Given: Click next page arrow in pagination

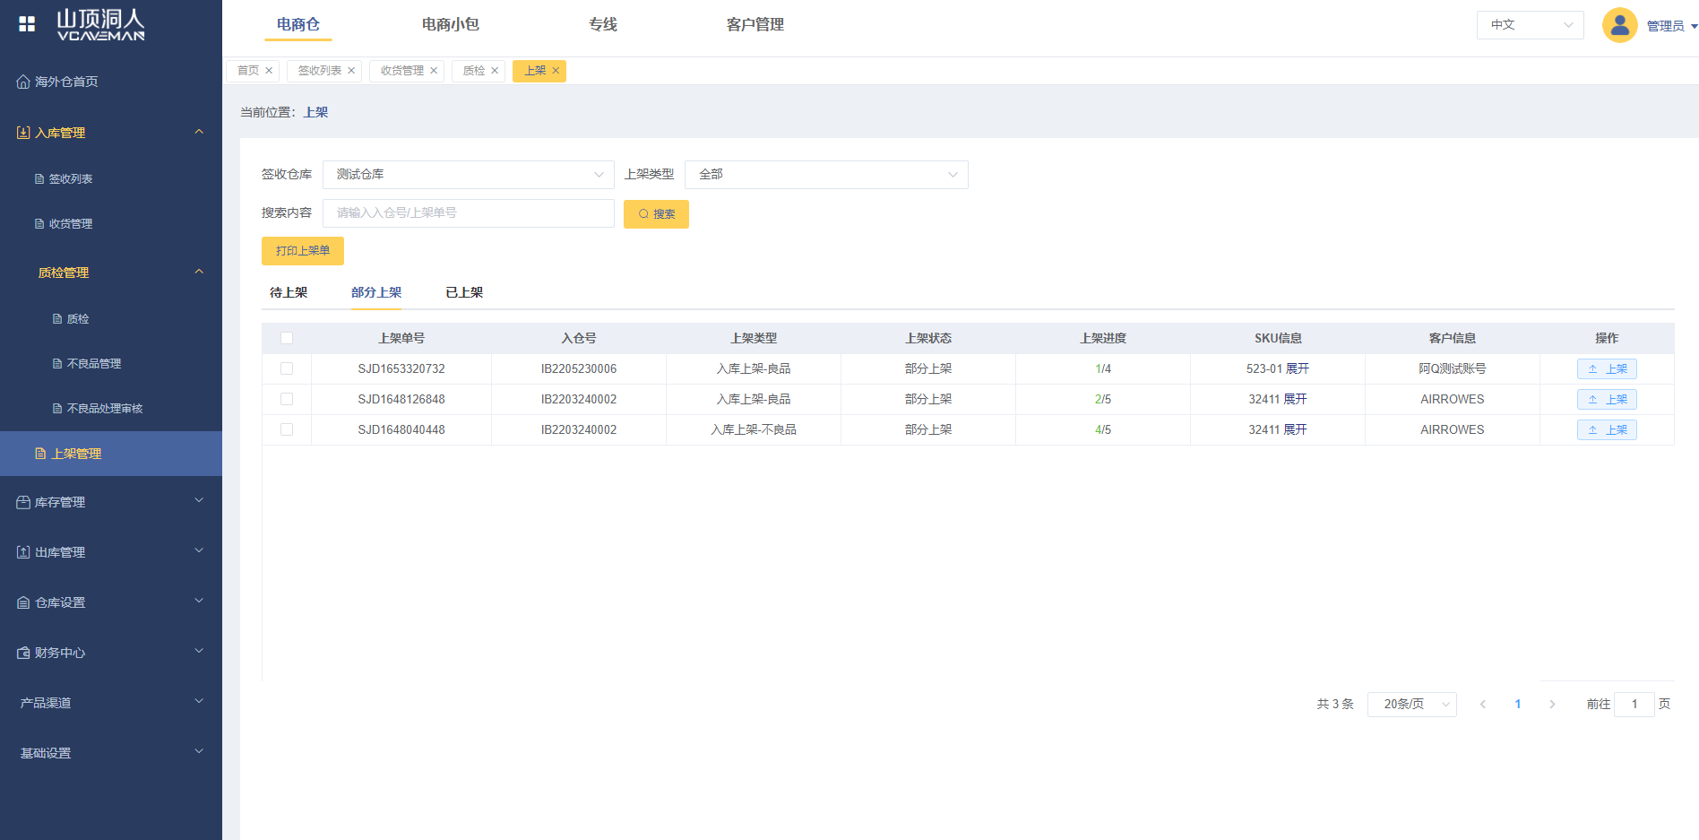Looking at the screenshot, I should coord(1552,705).
